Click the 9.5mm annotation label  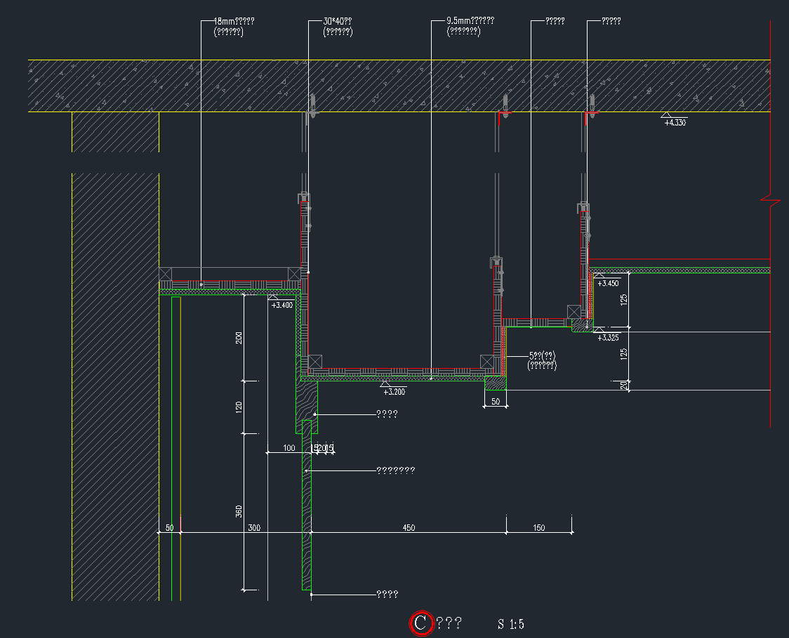pos(470,22)
